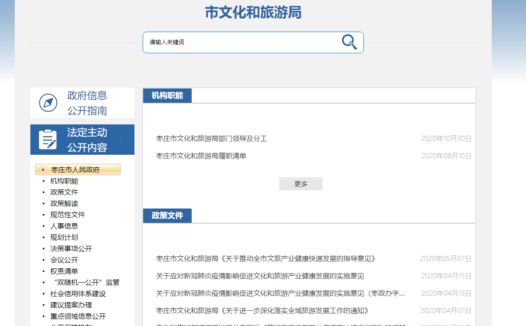The width and height of the screenshot is (526, 326).
Task: Open 关于进一步深化落实全域旅游发展工作的通知 link
Action: (262, 311)
